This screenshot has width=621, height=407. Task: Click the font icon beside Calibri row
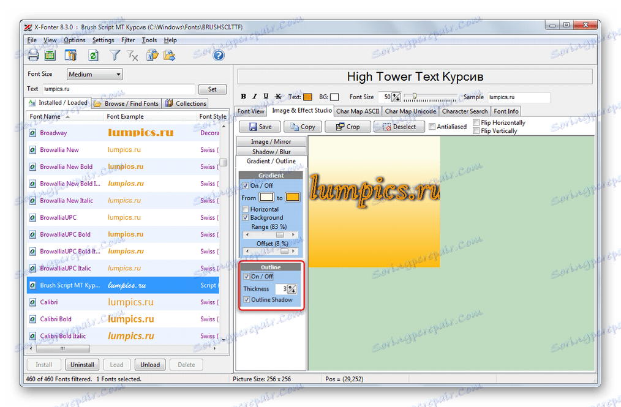[x=33, y=302]
